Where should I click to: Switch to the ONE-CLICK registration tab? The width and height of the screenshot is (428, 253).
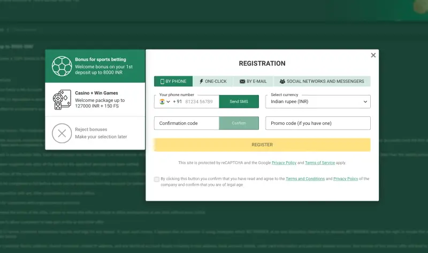(212, 81)
